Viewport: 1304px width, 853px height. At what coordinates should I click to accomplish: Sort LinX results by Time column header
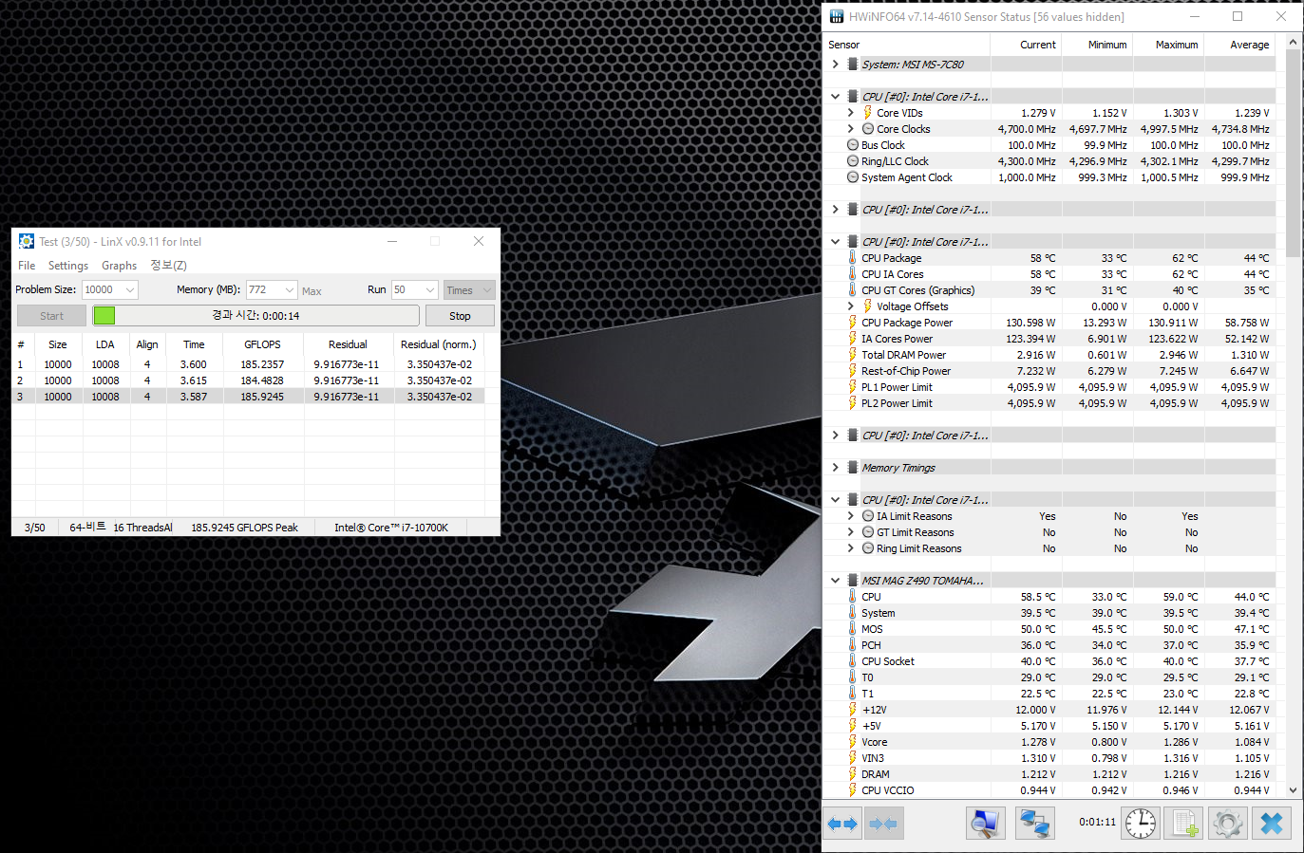point(194,344)
